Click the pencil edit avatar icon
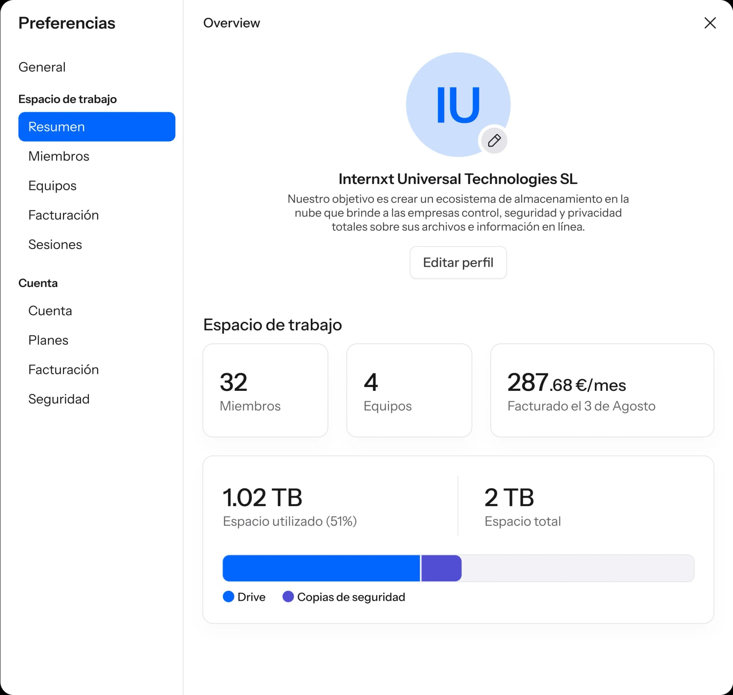 click(494, 140)
